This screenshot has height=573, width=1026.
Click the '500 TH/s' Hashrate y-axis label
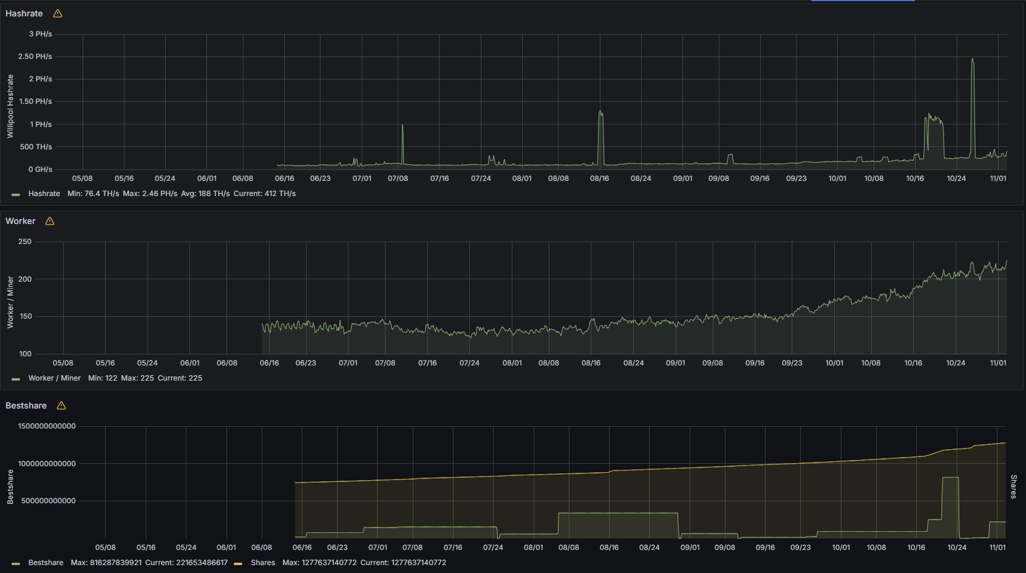tap(36, 147)
